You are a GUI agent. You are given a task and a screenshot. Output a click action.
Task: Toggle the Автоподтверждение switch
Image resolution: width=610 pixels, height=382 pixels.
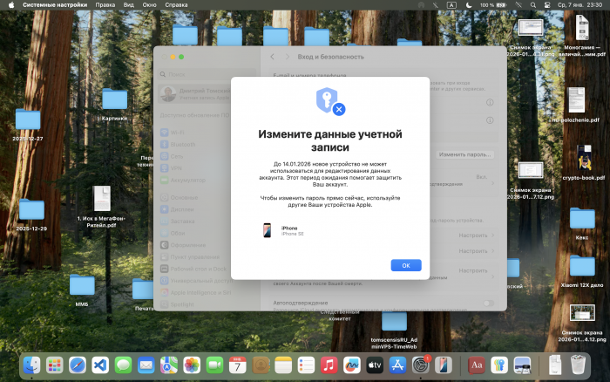pyautogui.click(x=488, y=304)
